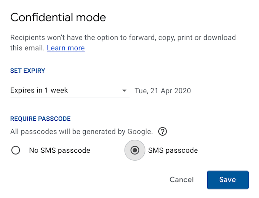259x198 pixels.
Task: Click the word 'Google' in the passcode note
Action: click(140, 132)
